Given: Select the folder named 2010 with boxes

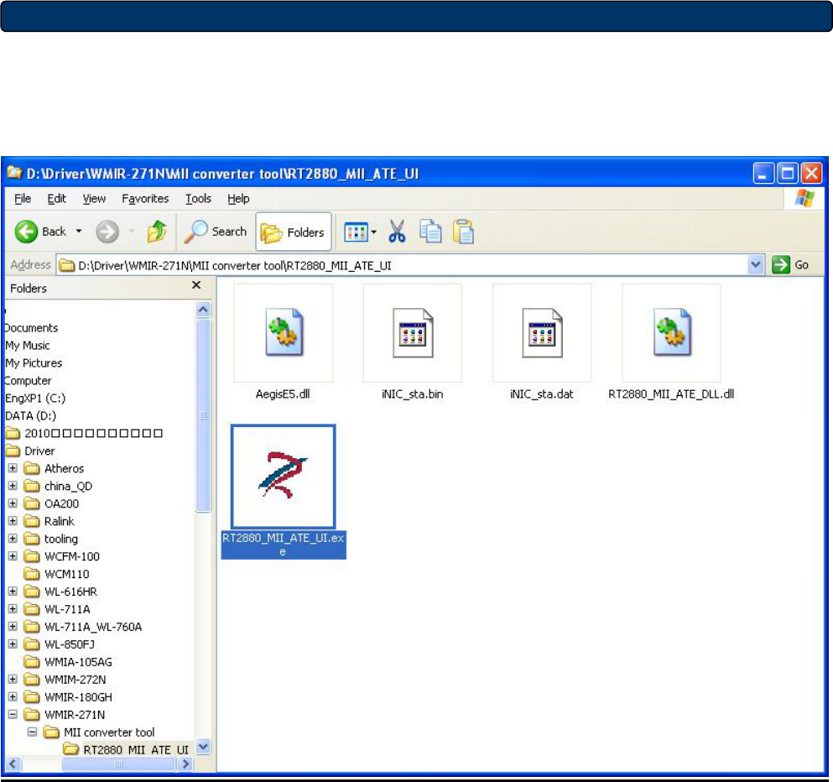Looking at the screenshot, I should pos(93,434).
